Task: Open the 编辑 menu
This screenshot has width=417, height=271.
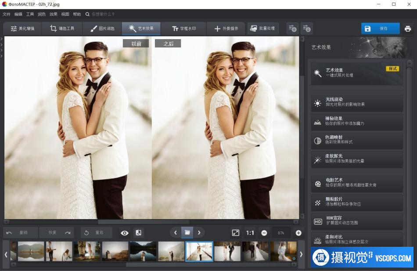Action: coord(18,14)
